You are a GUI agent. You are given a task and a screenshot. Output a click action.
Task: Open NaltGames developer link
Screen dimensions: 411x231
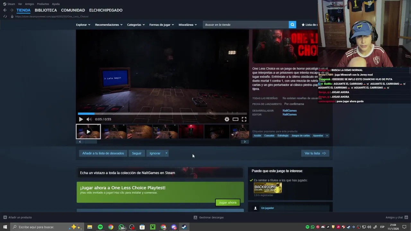pyautogui.click(x=289, y=111)
